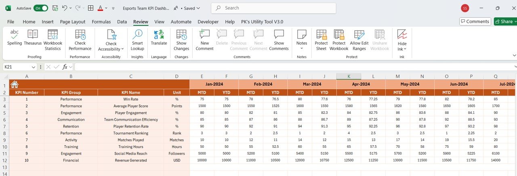Open the View tab
This screenshot has height=176, width=517.
159,22
